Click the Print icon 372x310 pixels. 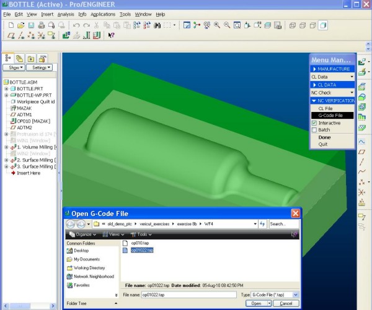click(x=42, y=25)
